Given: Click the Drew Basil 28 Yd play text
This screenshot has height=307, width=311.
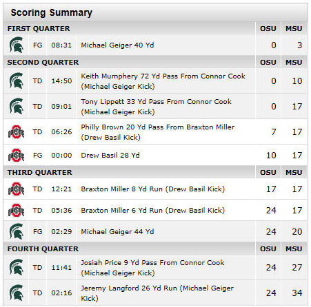Looking at the screenshot, I should point(110,156).
